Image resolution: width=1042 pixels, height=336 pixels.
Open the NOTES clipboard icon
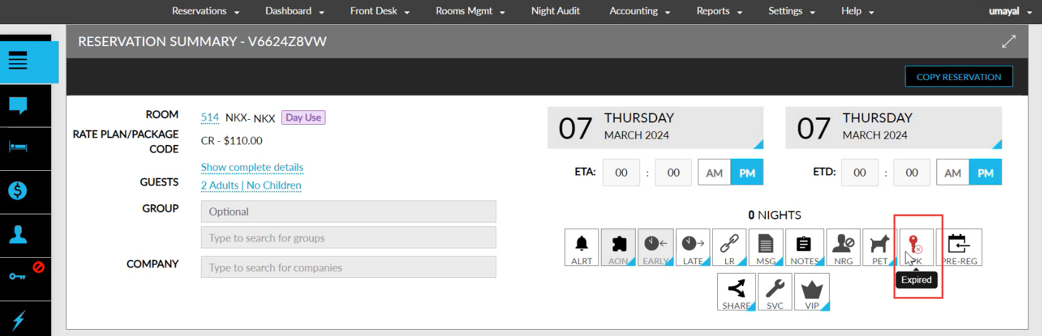click(x=804, y=247)
